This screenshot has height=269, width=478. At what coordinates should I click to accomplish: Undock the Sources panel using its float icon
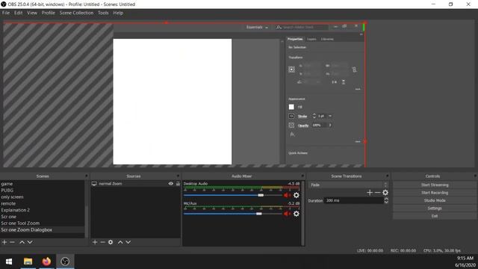178,176
